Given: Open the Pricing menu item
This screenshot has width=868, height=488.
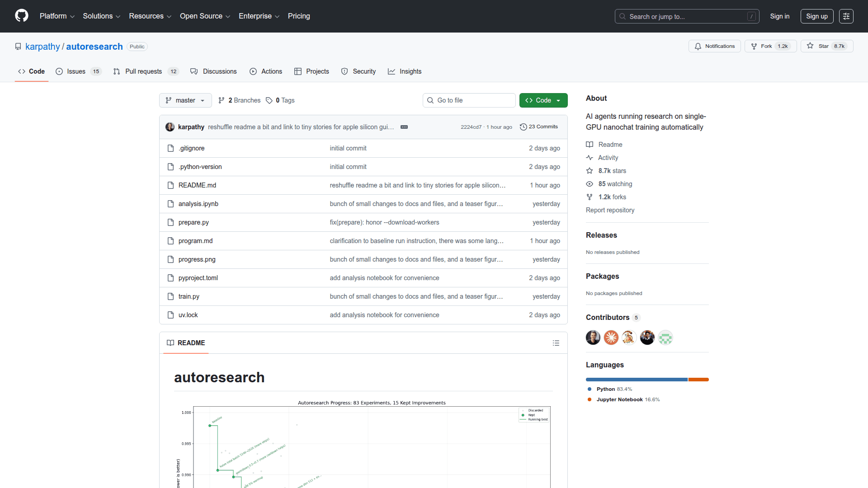Looking at the screenshot, I should (299, 16).
